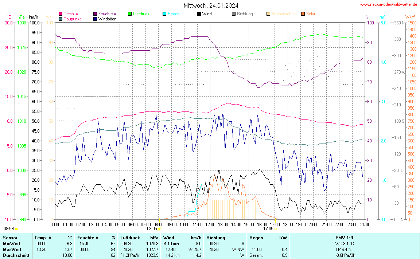Open the neckar-odenwald-wetter.de website link
The width and height of the screenshot is (420, 259).
[388, 4]
